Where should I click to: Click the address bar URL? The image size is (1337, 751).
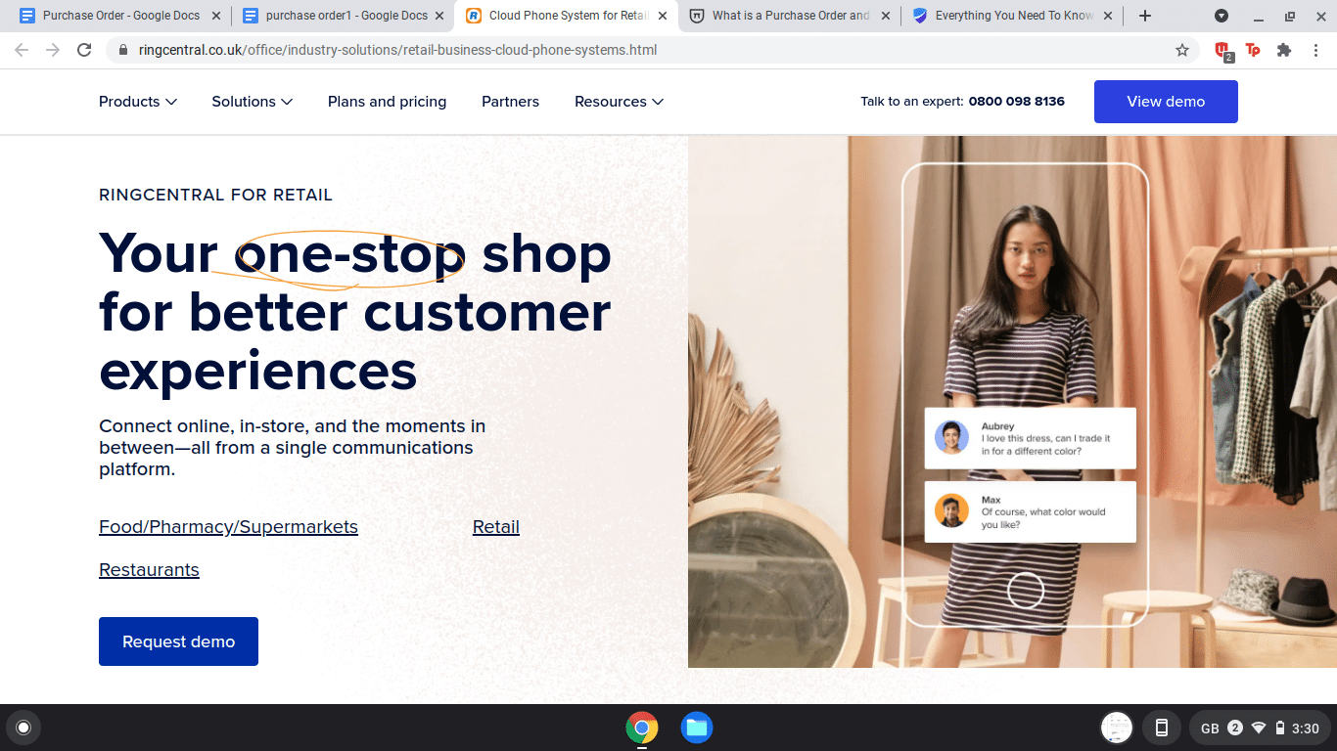(397, 50)
